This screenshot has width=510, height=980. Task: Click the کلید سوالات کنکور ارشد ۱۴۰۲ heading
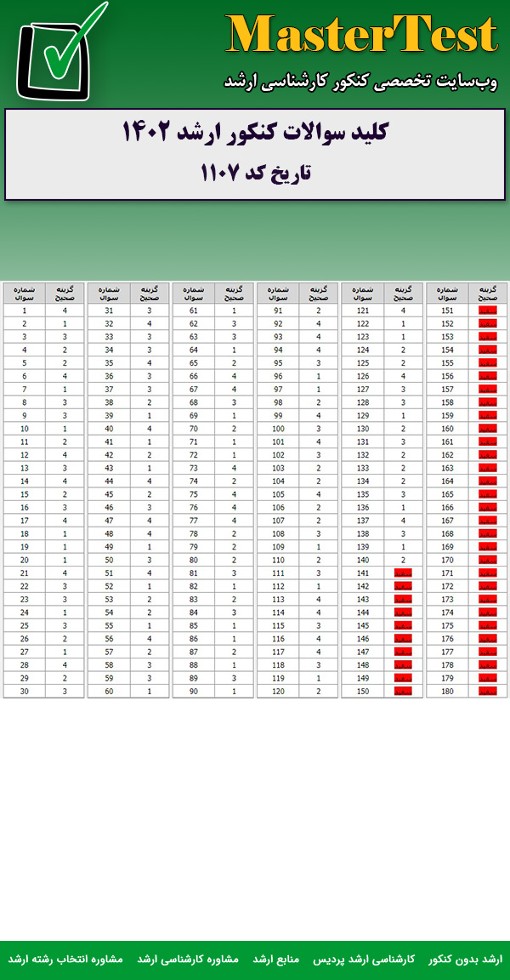(x=255, y=133)
